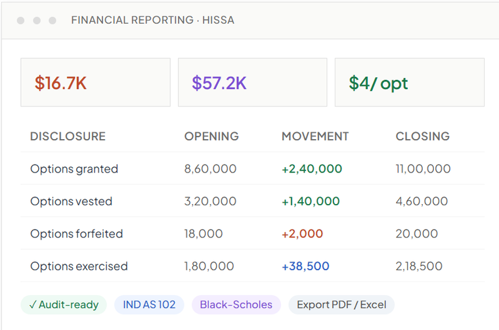The image size is (499, 330).
Task: Click the DISCLOSURE column header
Action: [68, 136]
